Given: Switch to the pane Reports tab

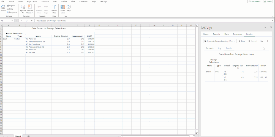Looking at the screenshot, I should (x=216, y=34).
